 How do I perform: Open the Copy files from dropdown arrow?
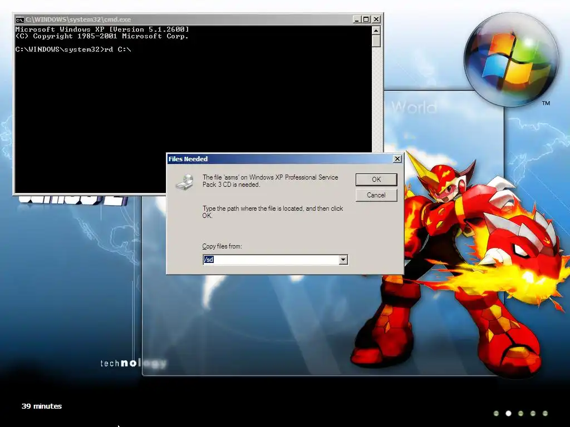tap(343, 260)
